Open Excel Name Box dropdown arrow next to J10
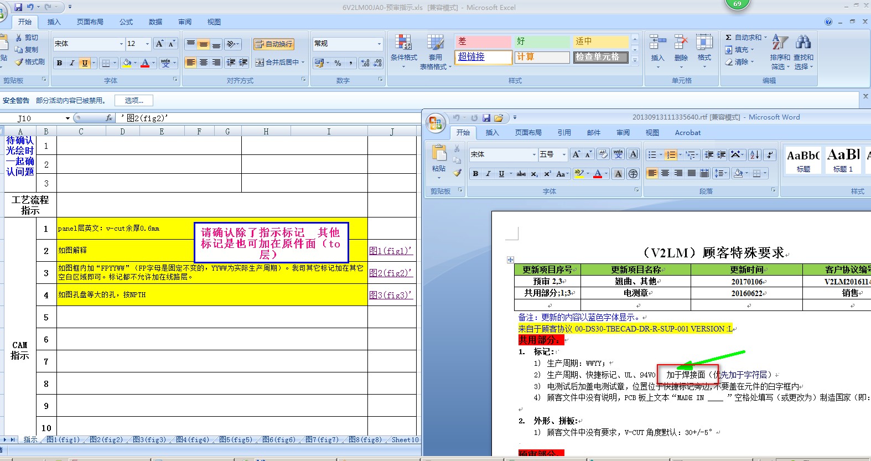This screenshot has width=871, height=461. click(x=68, y=118)
